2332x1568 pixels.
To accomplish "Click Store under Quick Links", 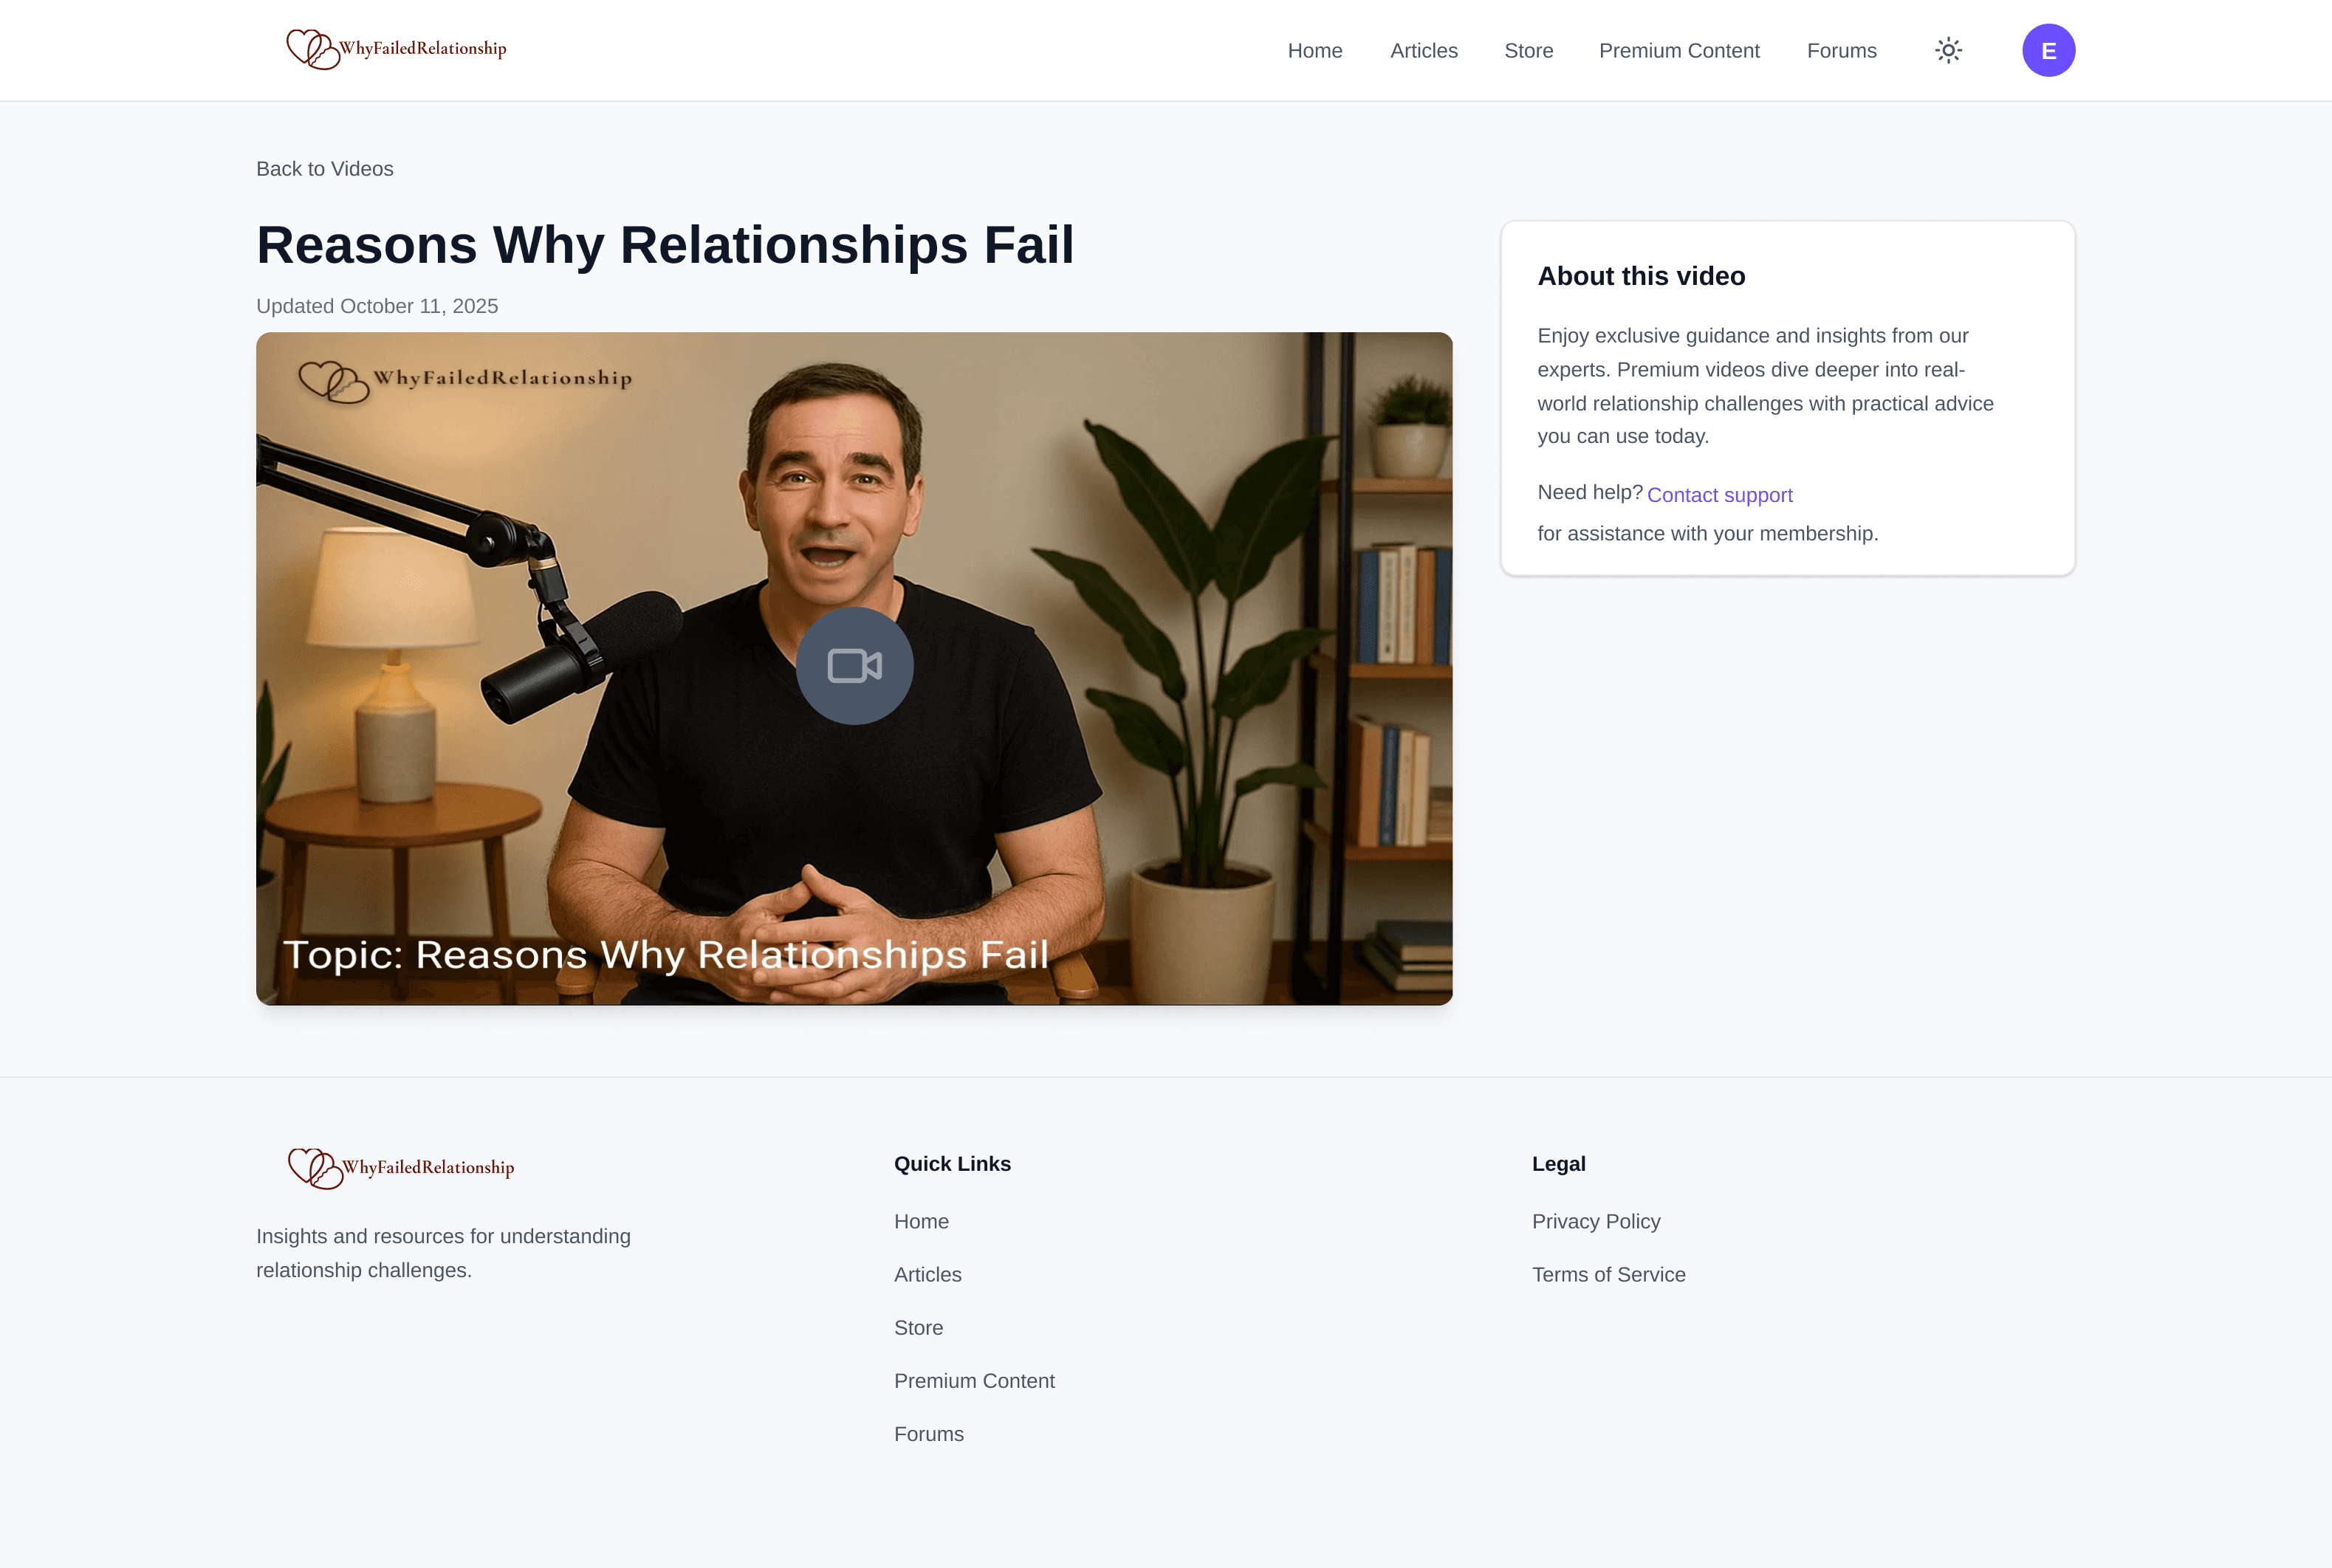I will coord(918,1327).
